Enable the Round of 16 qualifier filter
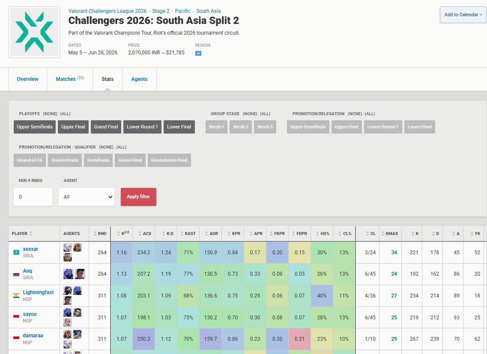 (30, 160)
